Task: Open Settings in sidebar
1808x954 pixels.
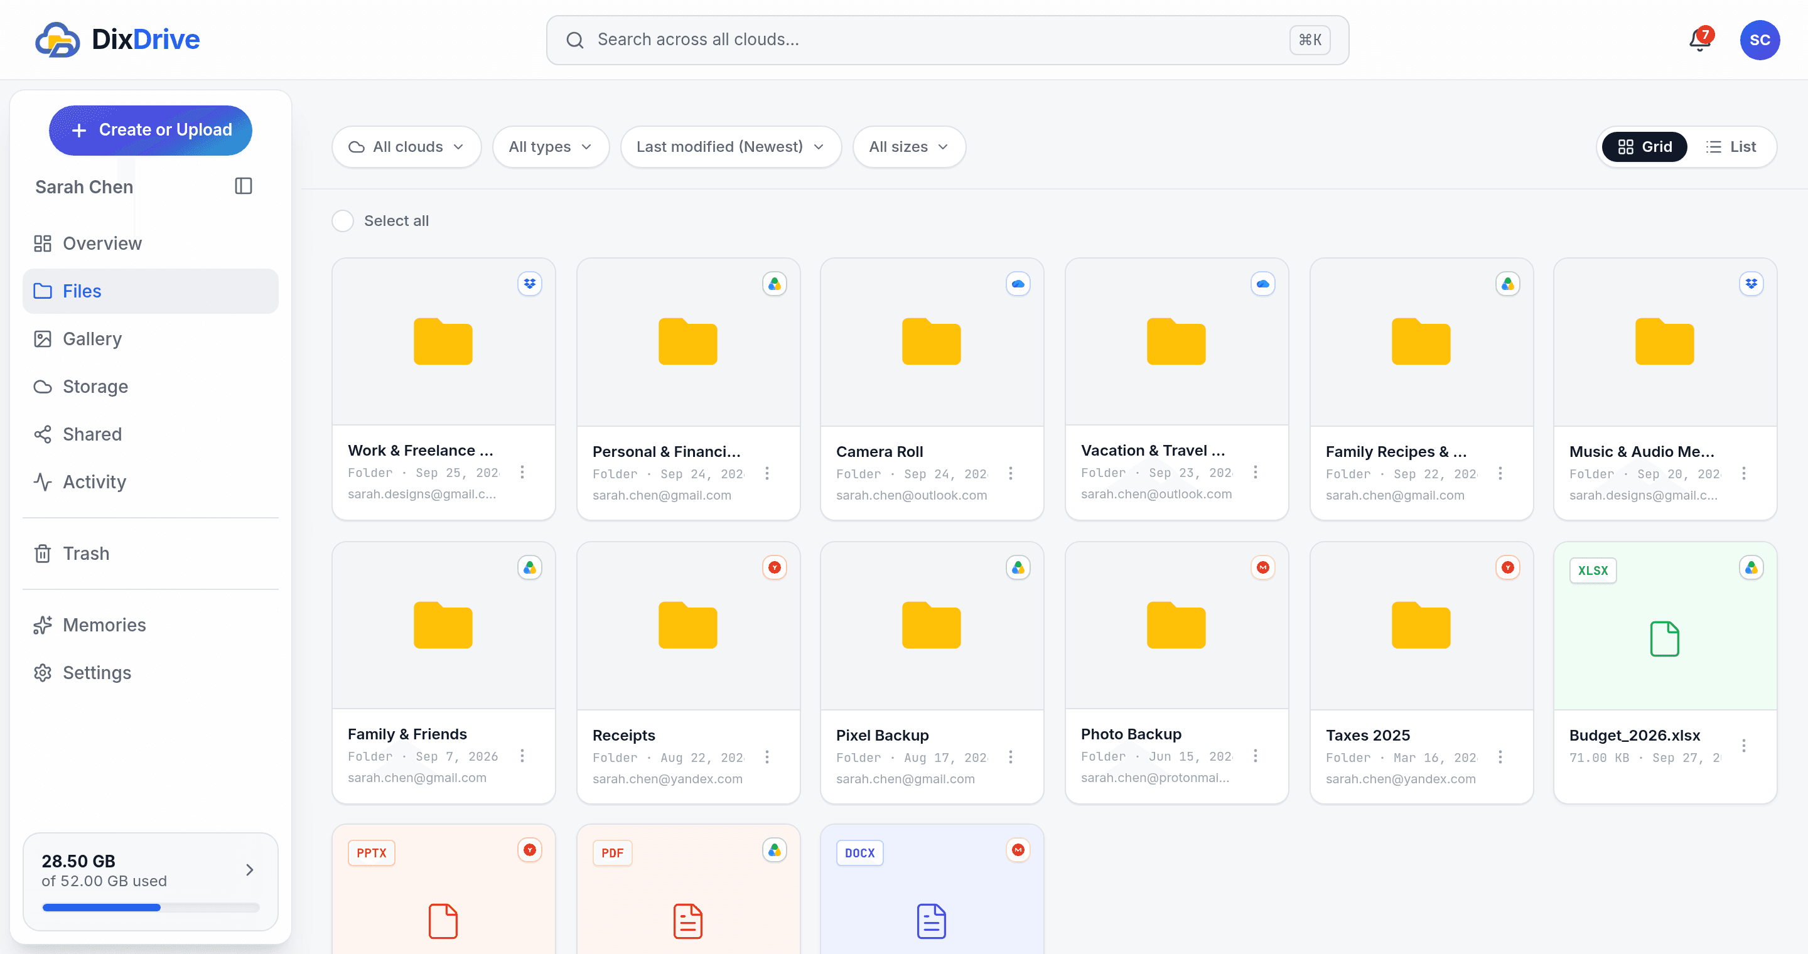Action: (x=150, y=673)
